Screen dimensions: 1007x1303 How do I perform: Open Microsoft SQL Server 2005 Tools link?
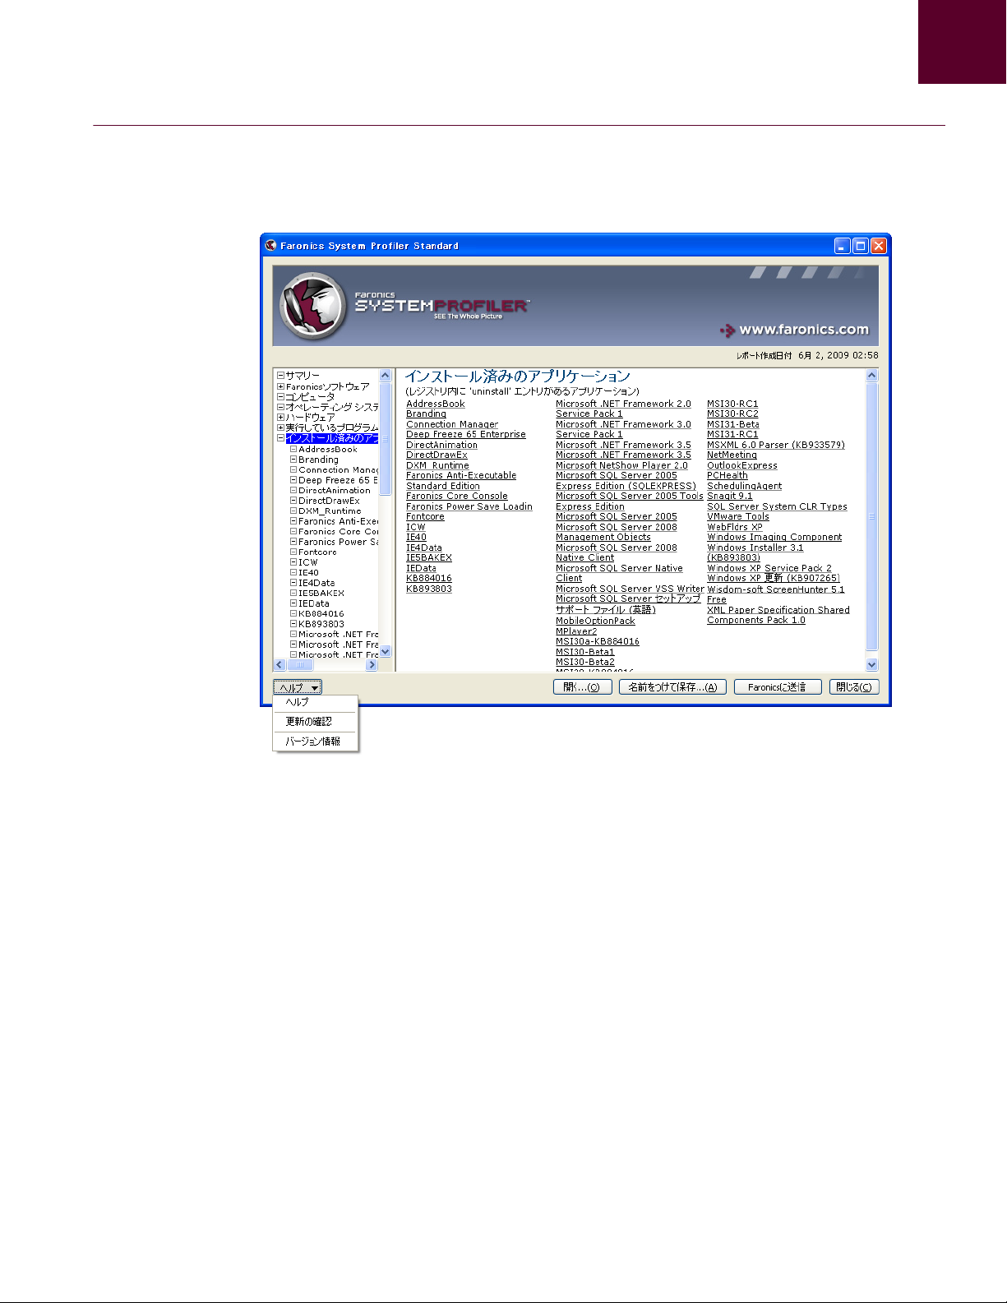click(x=630, y=496)
